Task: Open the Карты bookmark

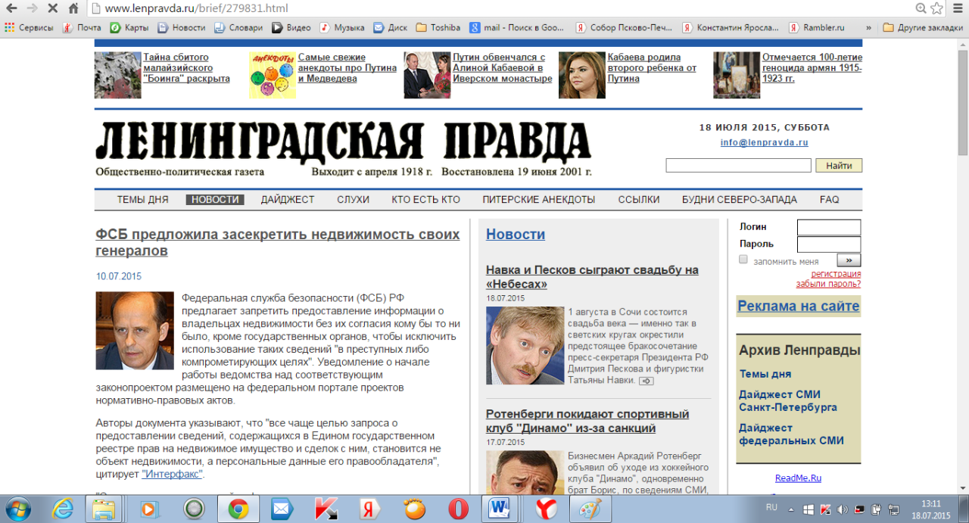Action: click(x=129, y=27)
